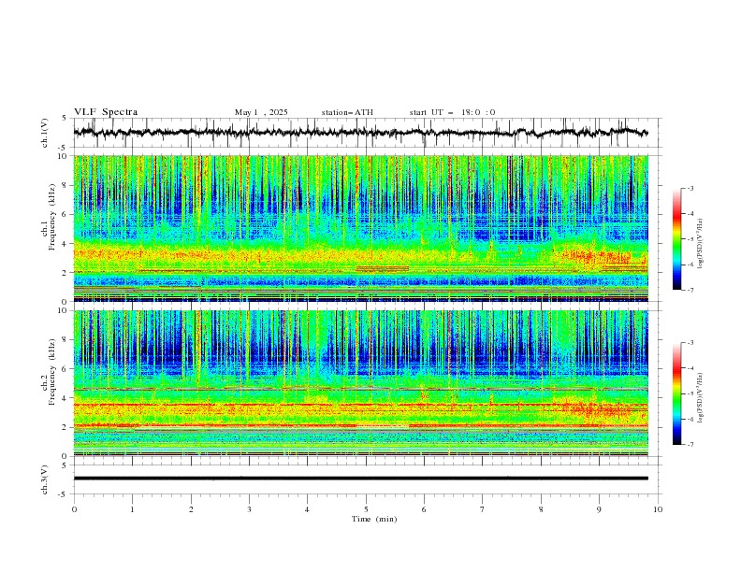Click the "7" minute tick label

[483, 509]
